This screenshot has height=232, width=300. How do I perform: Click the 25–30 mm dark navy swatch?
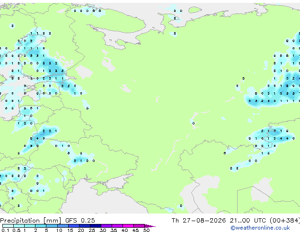click(96, 226)
